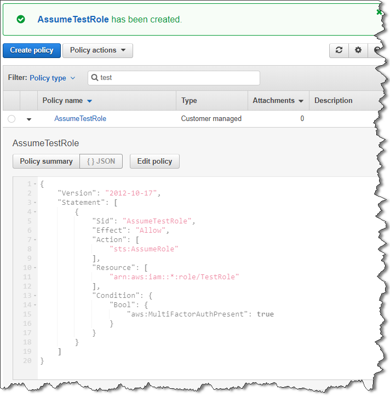Fold the Statement array at line 3
This screenshot has width=390, height=397.
pyautogui.click(x=35, y=203)
